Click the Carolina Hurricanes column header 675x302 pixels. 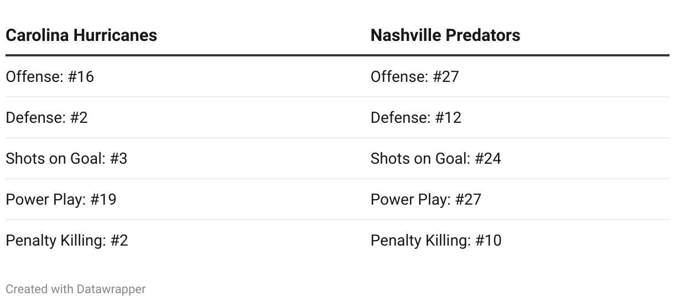[x=81, y=35]
